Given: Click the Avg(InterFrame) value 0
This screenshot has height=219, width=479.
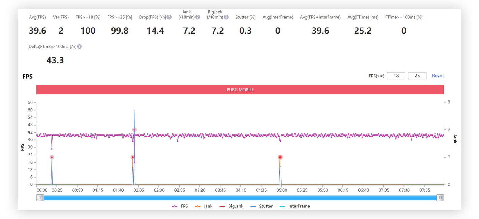Looking at the screenshot, I should 278,31.
